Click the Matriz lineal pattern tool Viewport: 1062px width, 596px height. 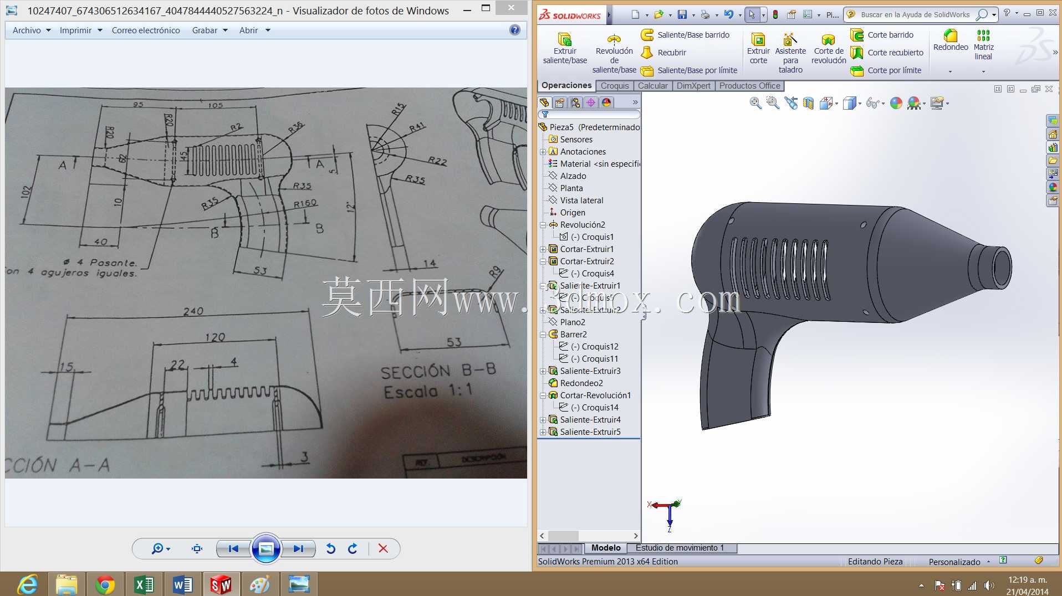[983, 44]
